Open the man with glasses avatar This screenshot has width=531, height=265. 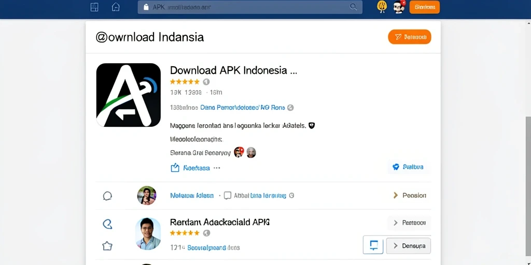[148, 233]
